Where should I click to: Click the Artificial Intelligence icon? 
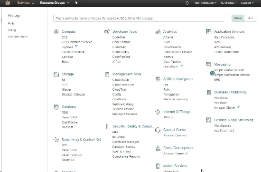point(158,79)
